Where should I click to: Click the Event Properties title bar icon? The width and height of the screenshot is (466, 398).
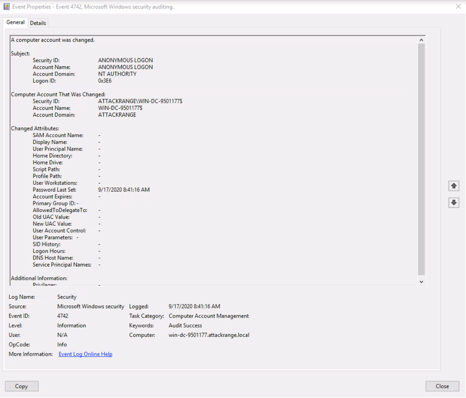6,7
